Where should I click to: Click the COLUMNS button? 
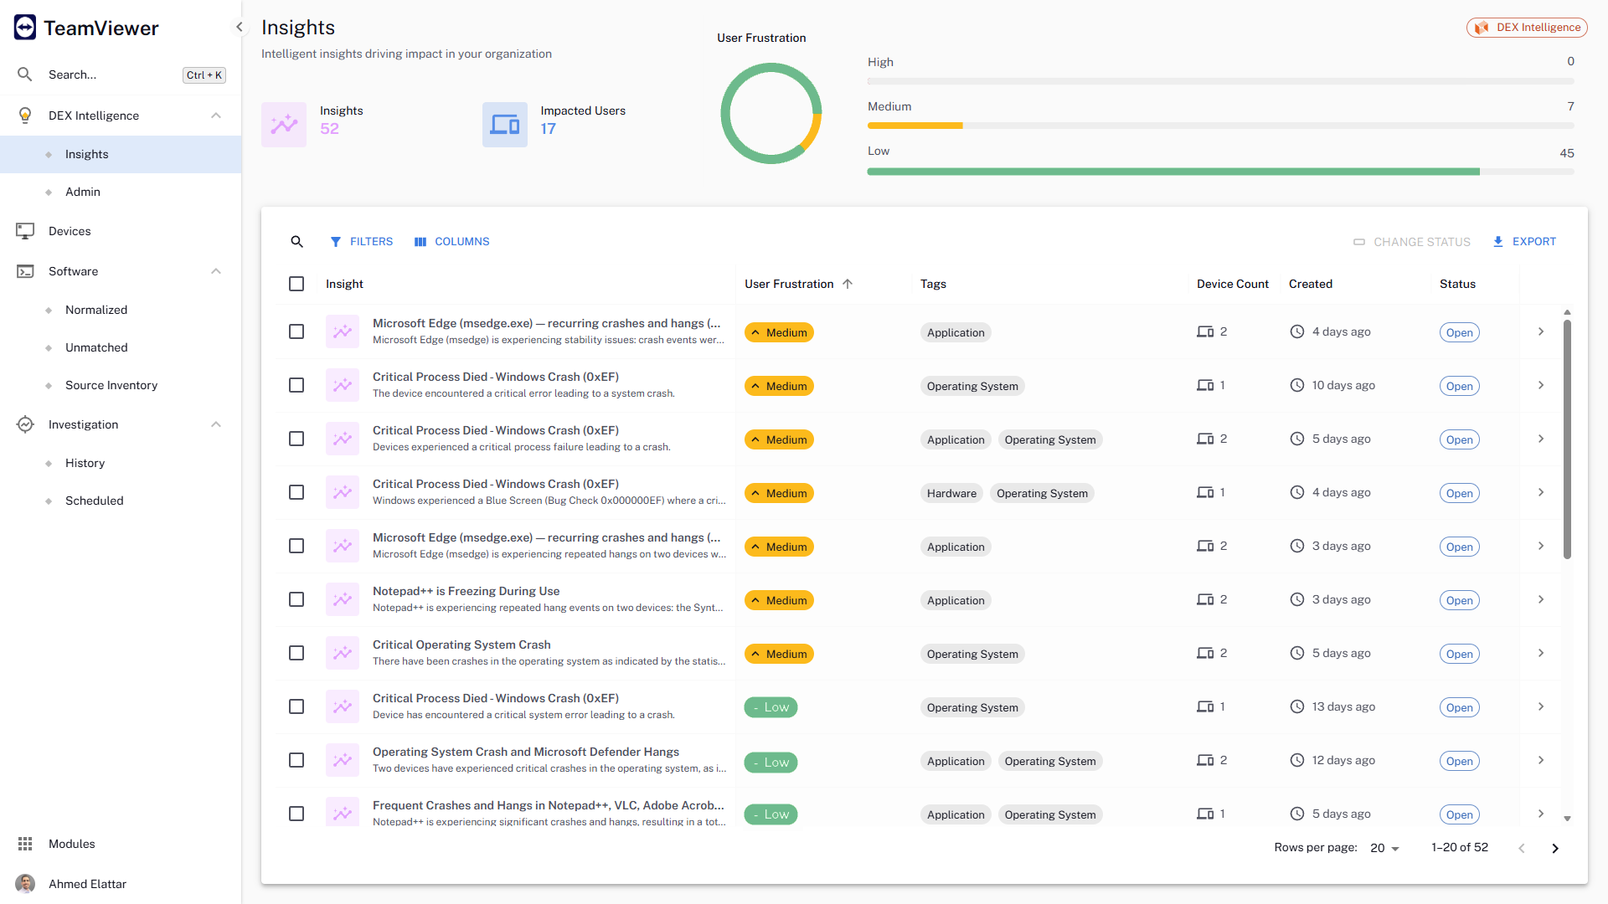(451, 242)
